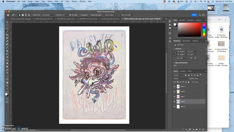Image resolution: width=234 pixels, height=132 pixels.
Task: Click inside the color picker field
Action: click(189, 30)
